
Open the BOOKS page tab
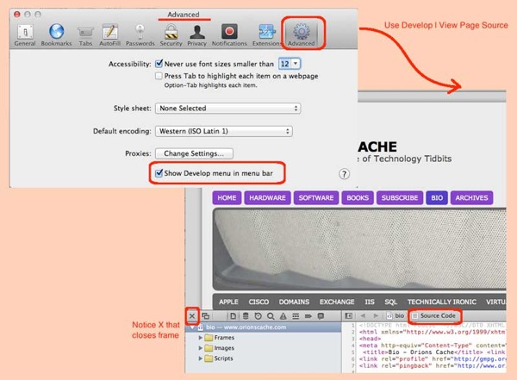click(358, 197)
